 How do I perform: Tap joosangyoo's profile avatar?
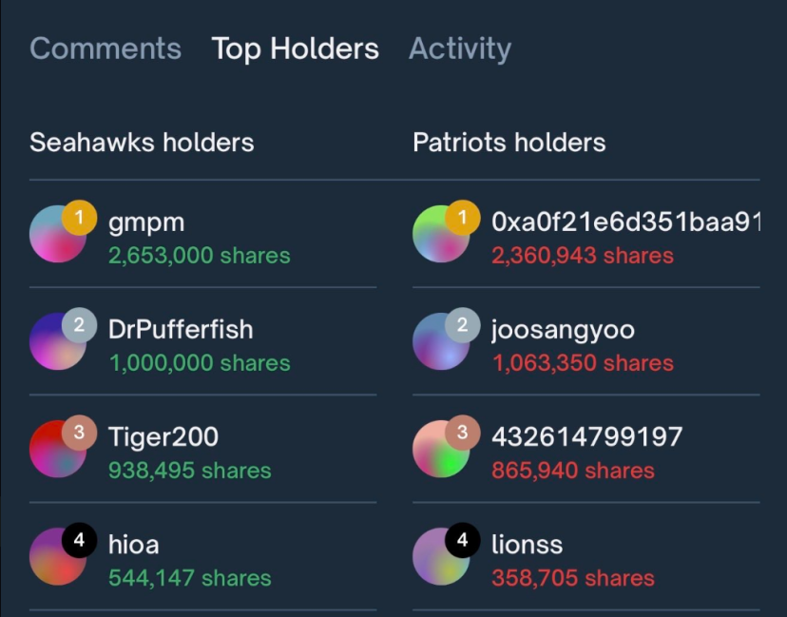(441, 341)
